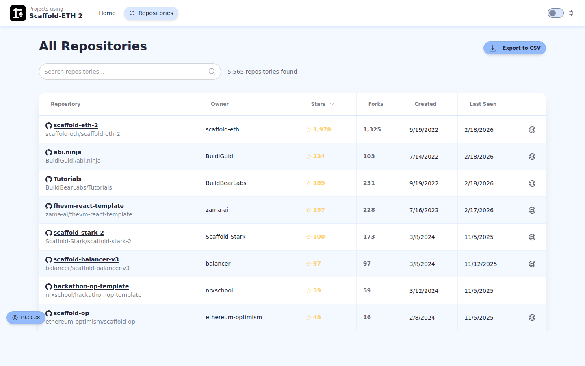Select created date 7/14/2022
Viewport: 585px width, 366px height.
(x=424, y=157)
